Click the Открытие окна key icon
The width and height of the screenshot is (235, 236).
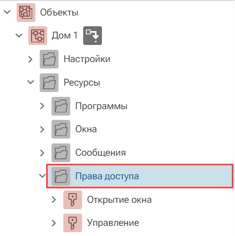72,200
